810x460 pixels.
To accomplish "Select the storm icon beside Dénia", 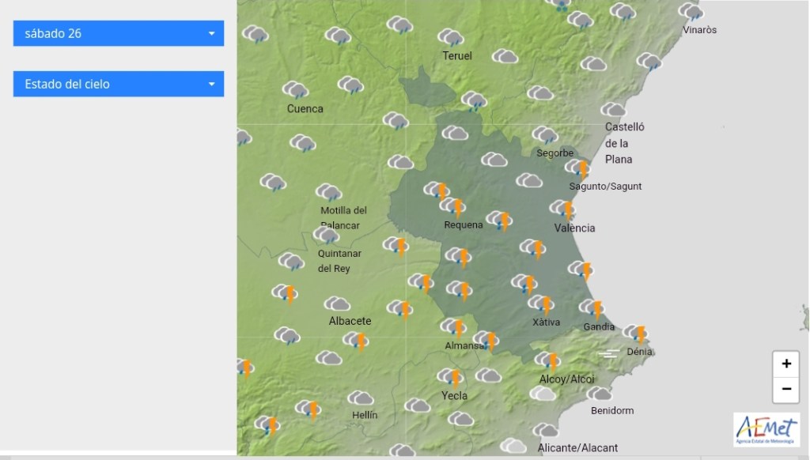I will click(636, 333).
